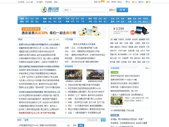This screenshot has width=169, height=127.
Task: Open the chat bubble notifications icon showing 94
Action: (x=127, y=2)
